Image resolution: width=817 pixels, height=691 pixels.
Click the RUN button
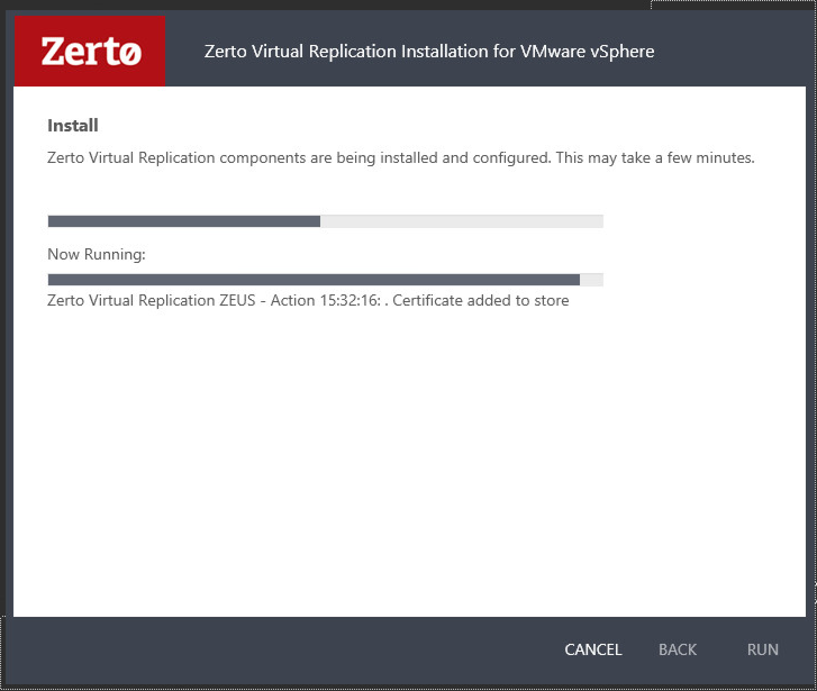762,649
